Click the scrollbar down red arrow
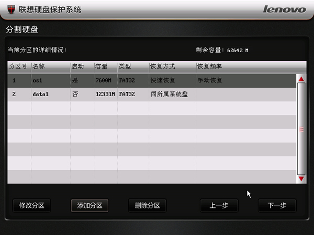The height and width of the screenshot is (235, 314). click(x=301, y=179)
